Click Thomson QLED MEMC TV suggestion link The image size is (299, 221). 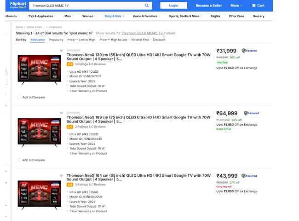142,33
